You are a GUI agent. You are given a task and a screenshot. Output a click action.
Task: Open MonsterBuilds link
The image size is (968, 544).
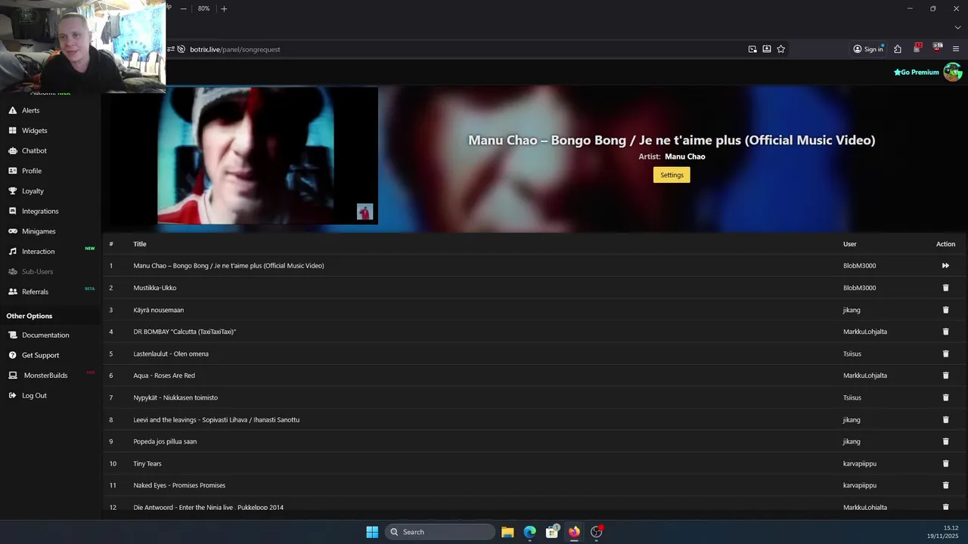coord(45,376)
